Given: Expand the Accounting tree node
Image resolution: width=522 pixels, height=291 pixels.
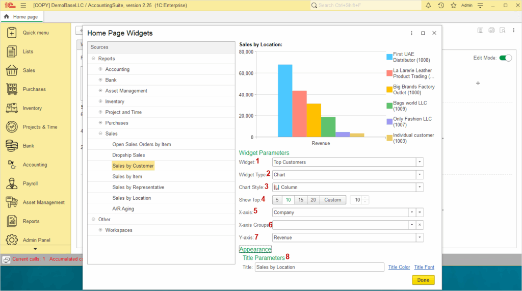Looking at the screenshot, I should point(100,69).
